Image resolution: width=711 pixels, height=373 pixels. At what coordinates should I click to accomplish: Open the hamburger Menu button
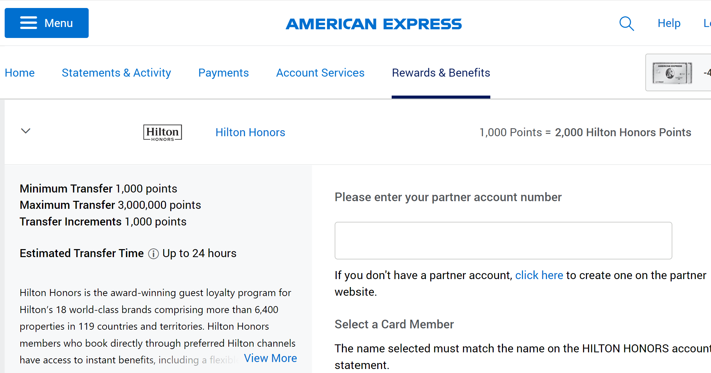coord(47,23)
